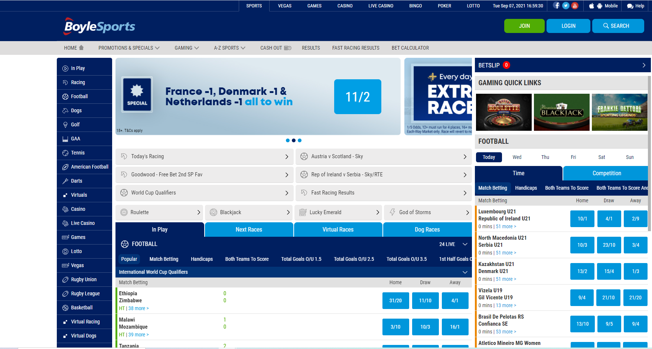This screenshot has width=652, height=349.
Task: Click the 11/2 odds special price
Action: click(358, 97)
